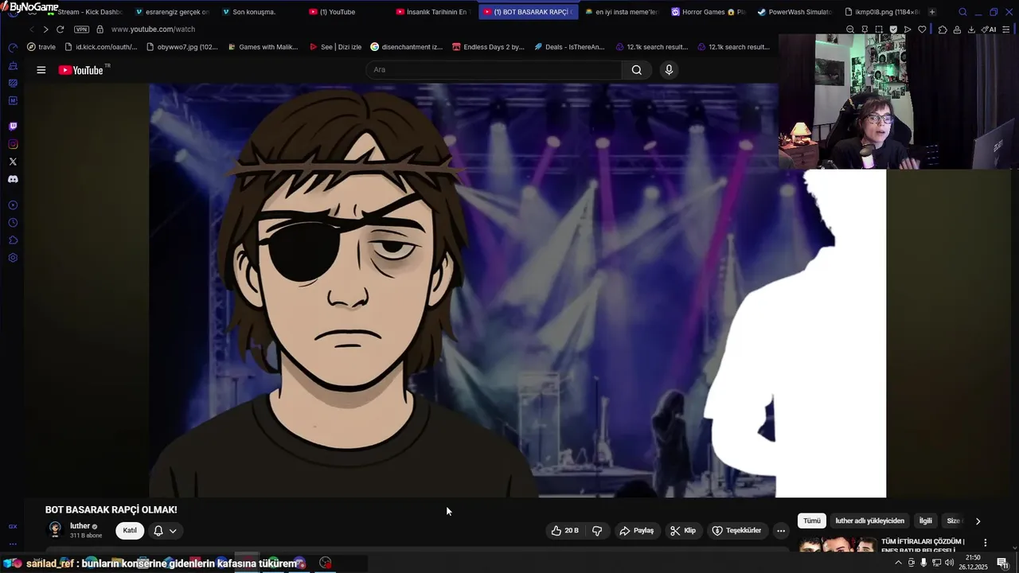Open id.kick.com/oauth bookmark
The width and height of the screenshot is (1019, 573).
click(x=100, y=47)
